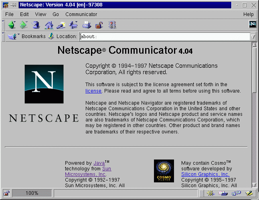Click the Forward navigation arrow
259x200 pixels.
(24, 25)
